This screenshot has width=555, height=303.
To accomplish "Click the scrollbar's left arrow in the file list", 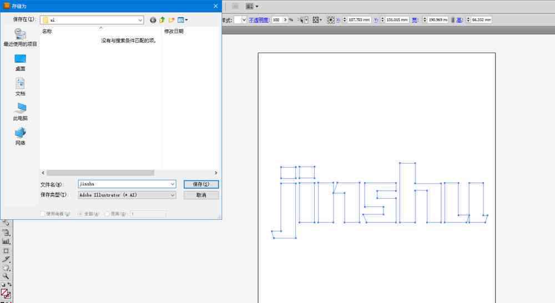I will click(x=43, y=173).
